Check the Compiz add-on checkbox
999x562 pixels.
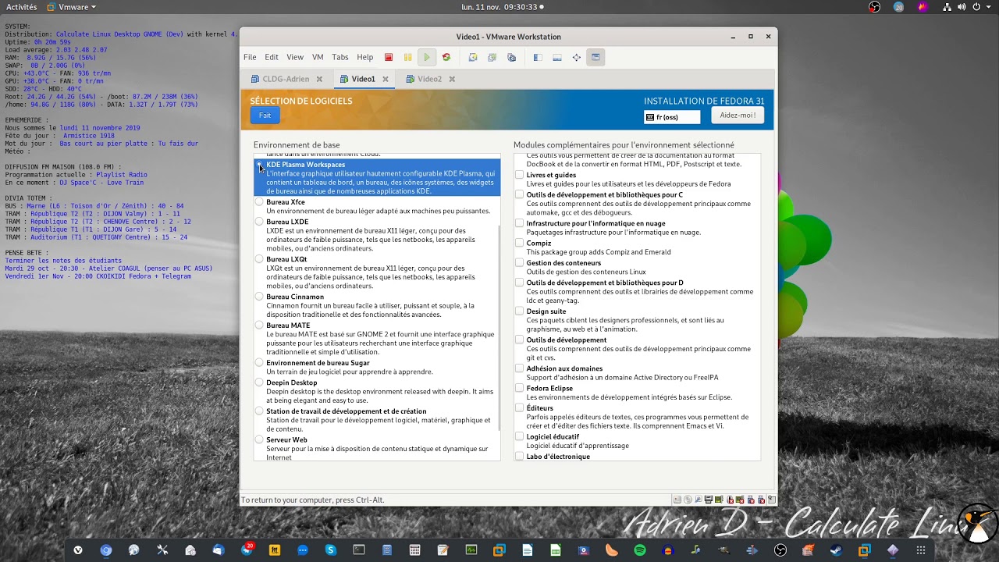tap(519, 243)
